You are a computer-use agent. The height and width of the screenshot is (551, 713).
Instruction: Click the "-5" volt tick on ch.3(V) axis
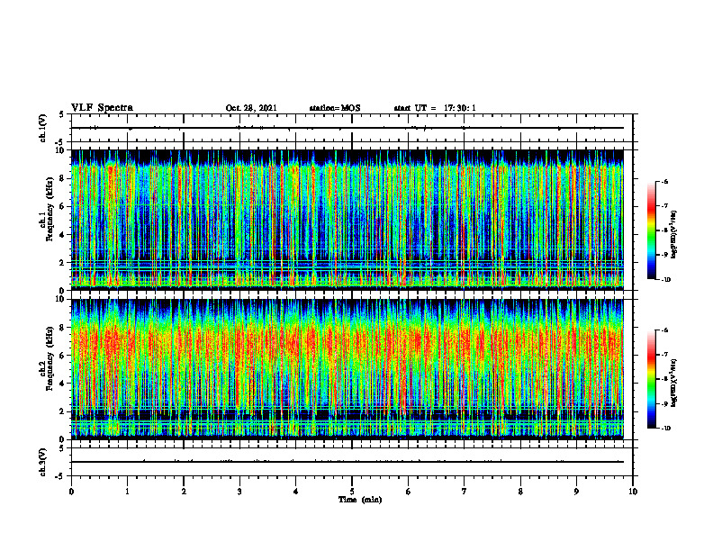[x=61, y=476]
